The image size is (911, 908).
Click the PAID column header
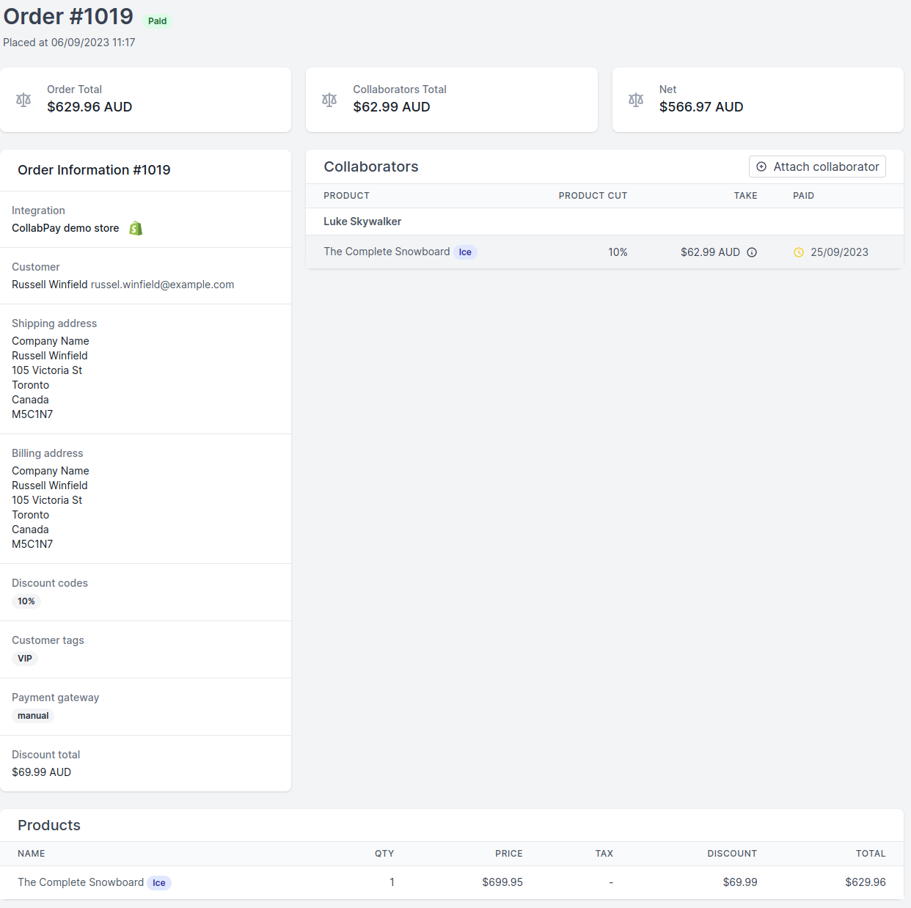tap(803, 196)
